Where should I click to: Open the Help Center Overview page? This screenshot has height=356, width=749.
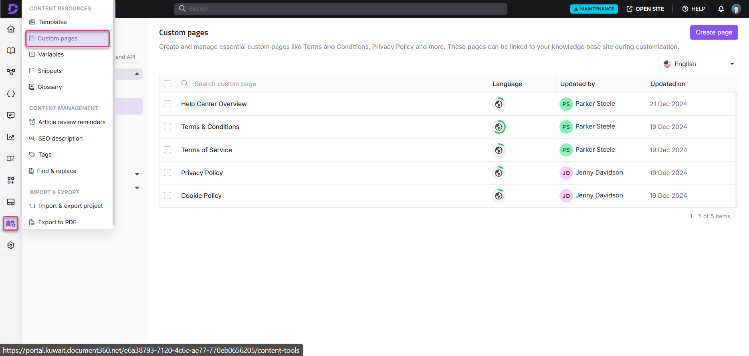214,104
